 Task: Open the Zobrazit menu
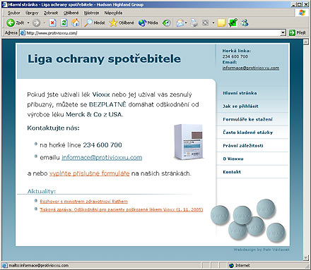(x=51, y=13)
